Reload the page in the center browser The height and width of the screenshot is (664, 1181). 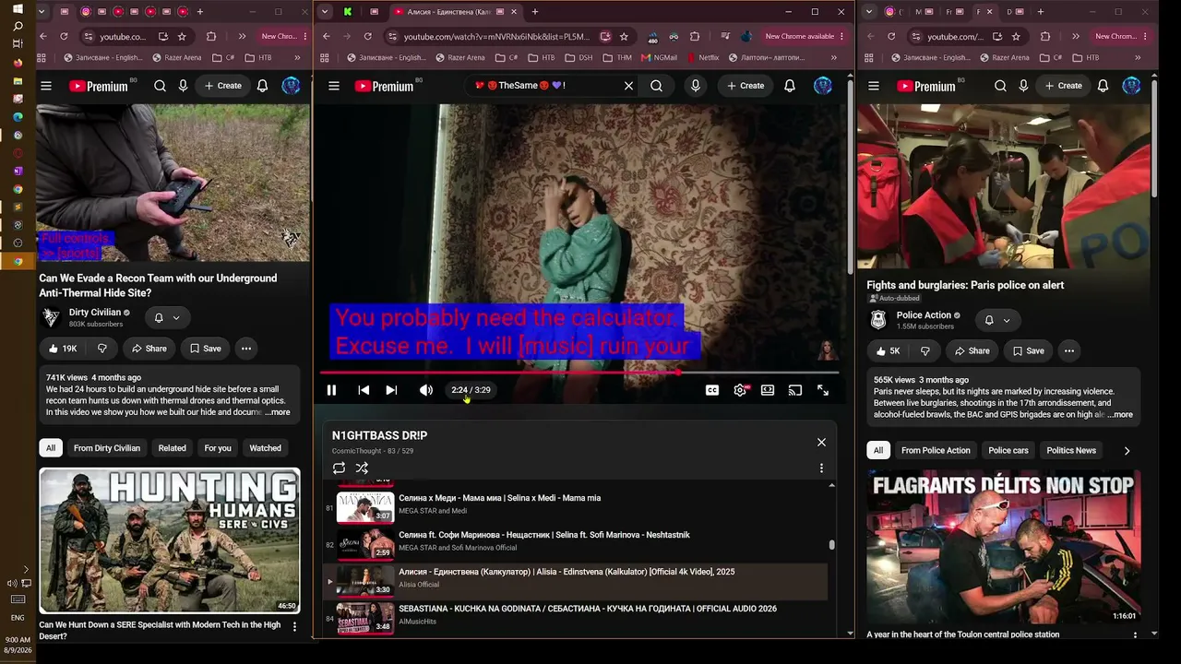(367, 36)
